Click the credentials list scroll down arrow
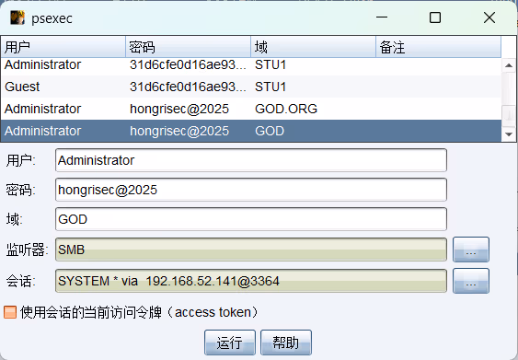Viewport: 518px width, 360px height. tap(509, 134)
